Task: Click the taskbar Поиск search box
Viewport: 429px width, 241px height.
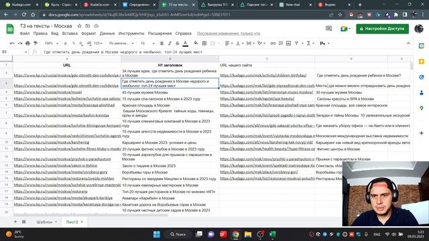Action: click(x=178, y=234)
